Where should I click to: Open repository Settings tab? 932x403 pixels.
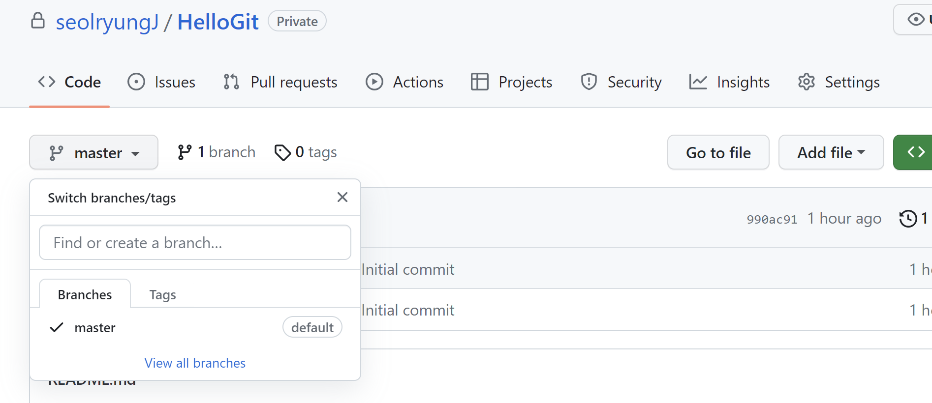839,82
